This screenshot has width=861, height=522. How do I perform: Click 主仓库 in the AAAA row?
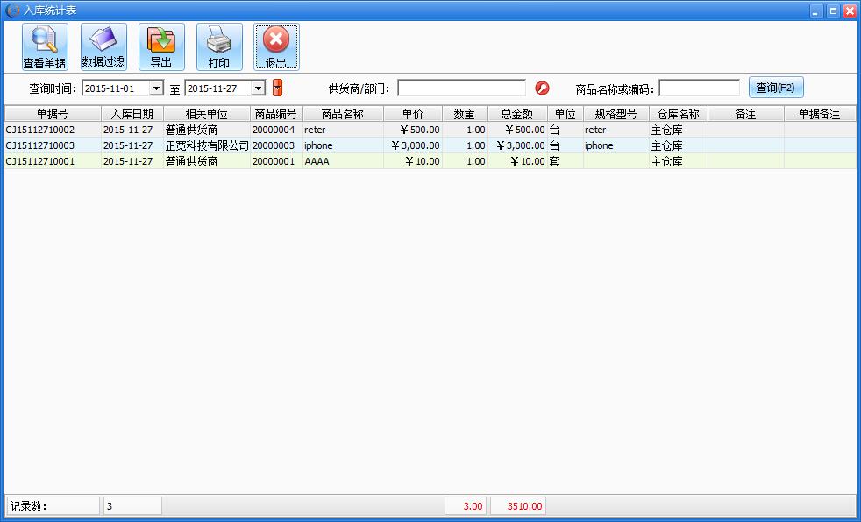point(679,161)
